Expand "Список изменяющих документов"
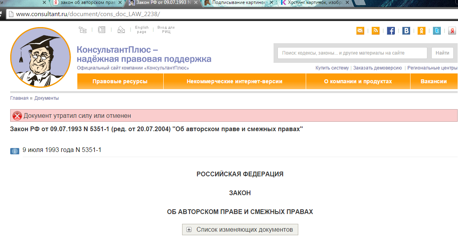This screenshot has width=458, height=247. click(240, 229)
